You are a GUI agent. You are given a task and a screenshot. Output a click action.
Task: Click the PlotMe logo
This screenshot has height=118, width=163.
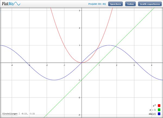tap(11, 4)
